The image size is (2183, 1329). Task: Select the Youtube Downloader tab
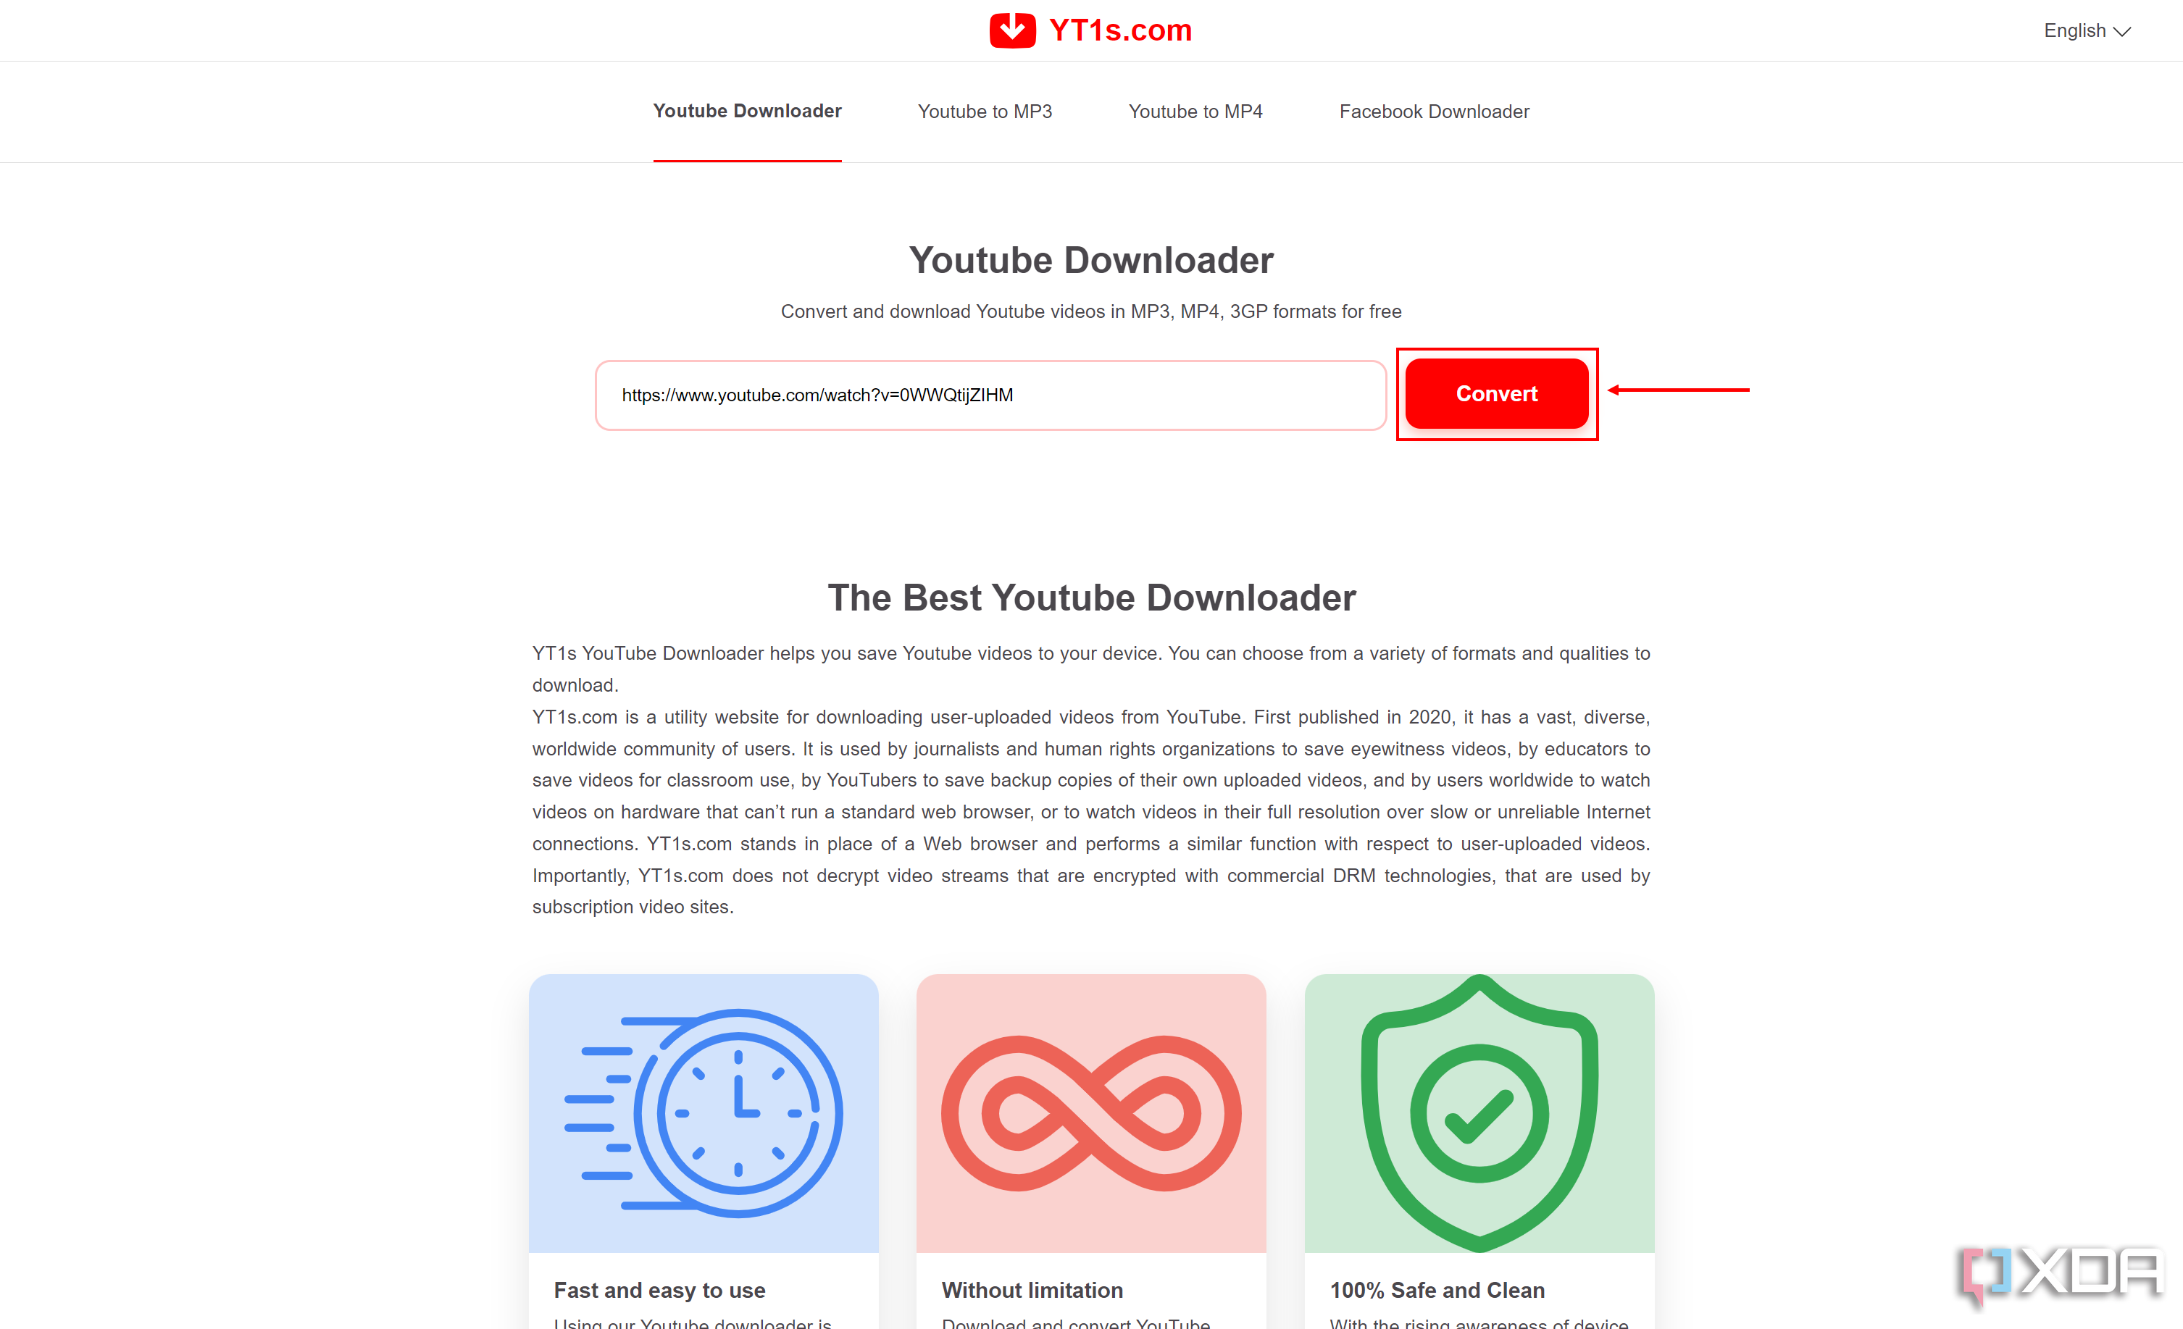point(746,111)
